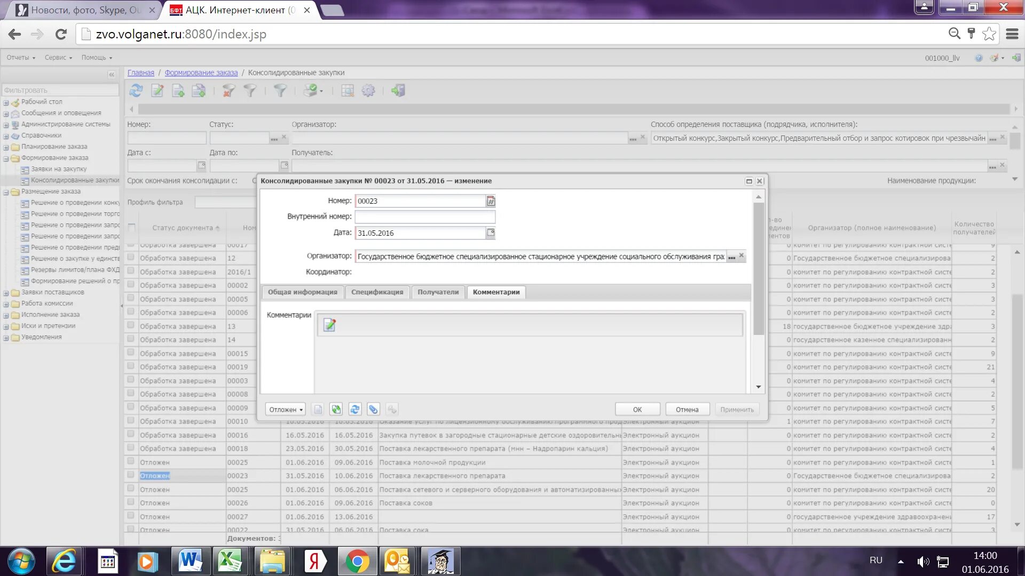Switch to the Получатели tab
This screenshot has width=1025, height=576.
(x=438, y=292)
